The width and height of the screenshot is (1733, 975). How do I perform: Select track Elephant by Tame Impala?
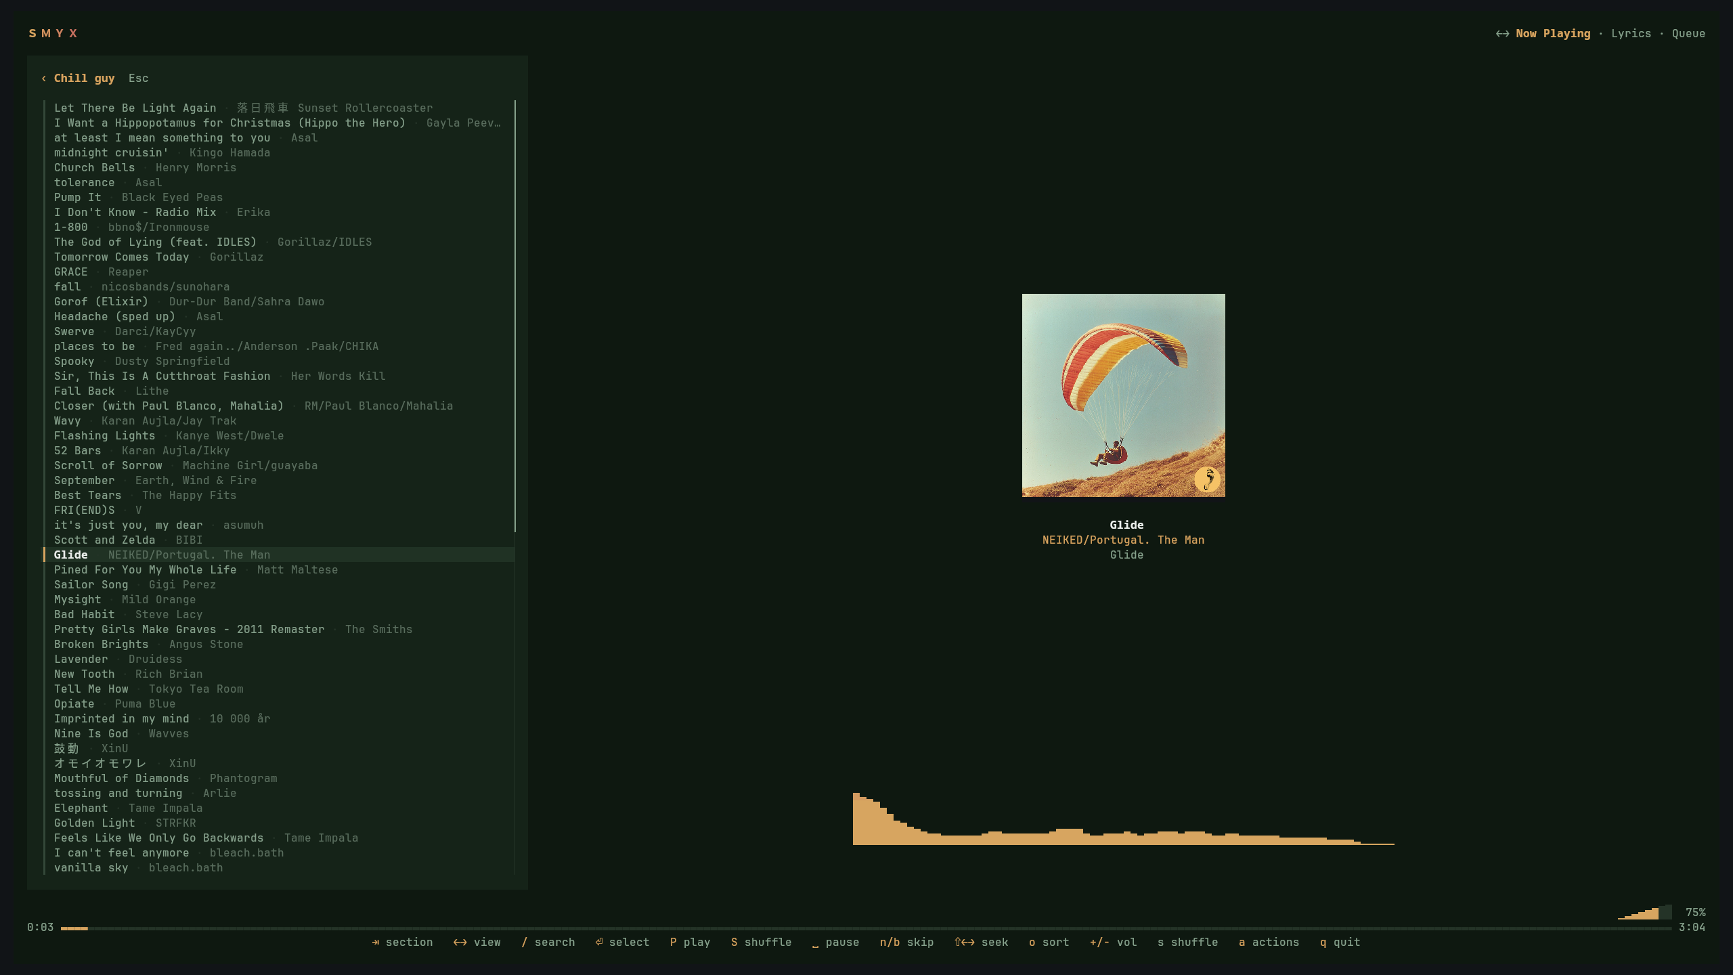click(279, 808)
